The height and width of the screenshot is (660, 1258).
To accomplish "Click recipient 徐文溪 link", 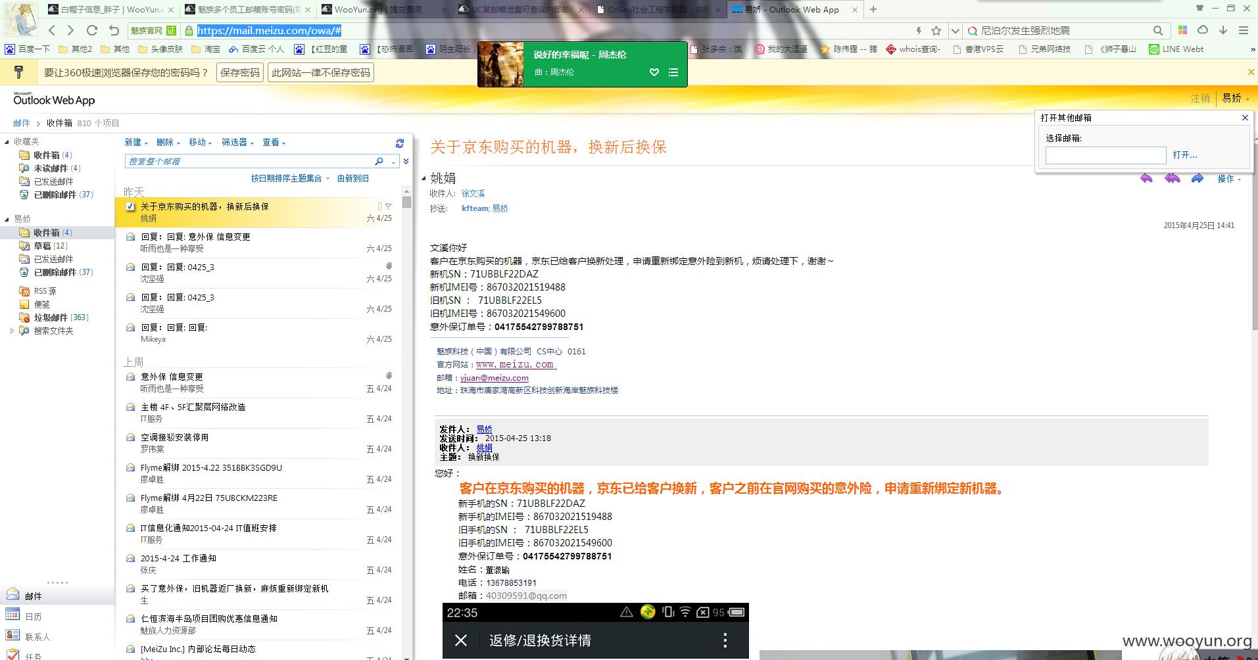I will [473, 193].
